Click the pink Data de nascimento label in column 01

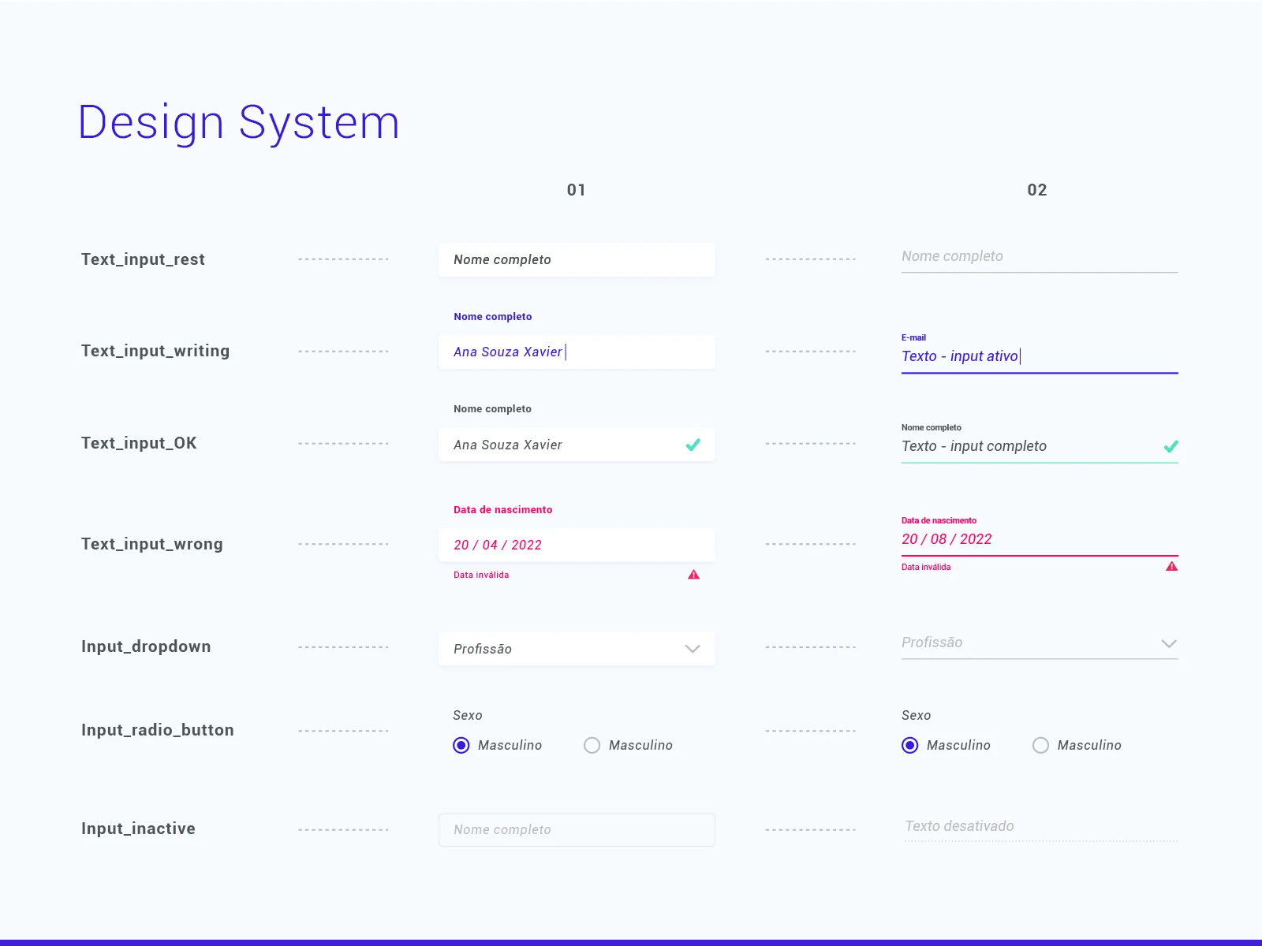tap(503, 509)
